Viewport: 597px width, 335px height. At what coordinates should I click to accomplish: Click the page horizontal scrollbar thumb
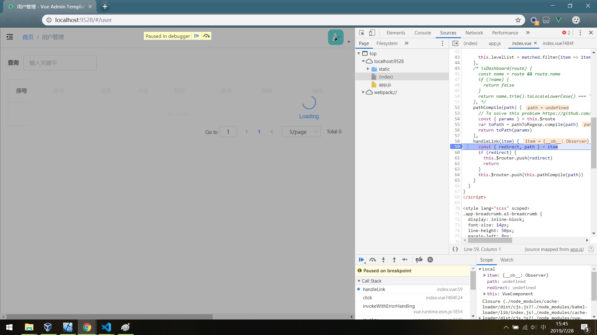(x=109, y=317)
